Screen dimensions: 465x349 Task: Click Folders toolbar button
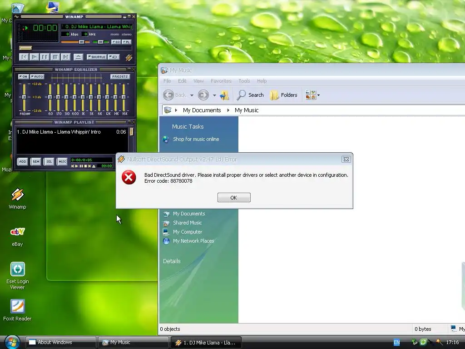283,95
